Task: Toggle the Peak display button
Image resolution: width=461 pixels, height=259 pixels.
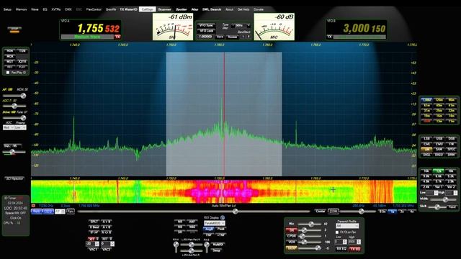Action: [x=221, y=229]
